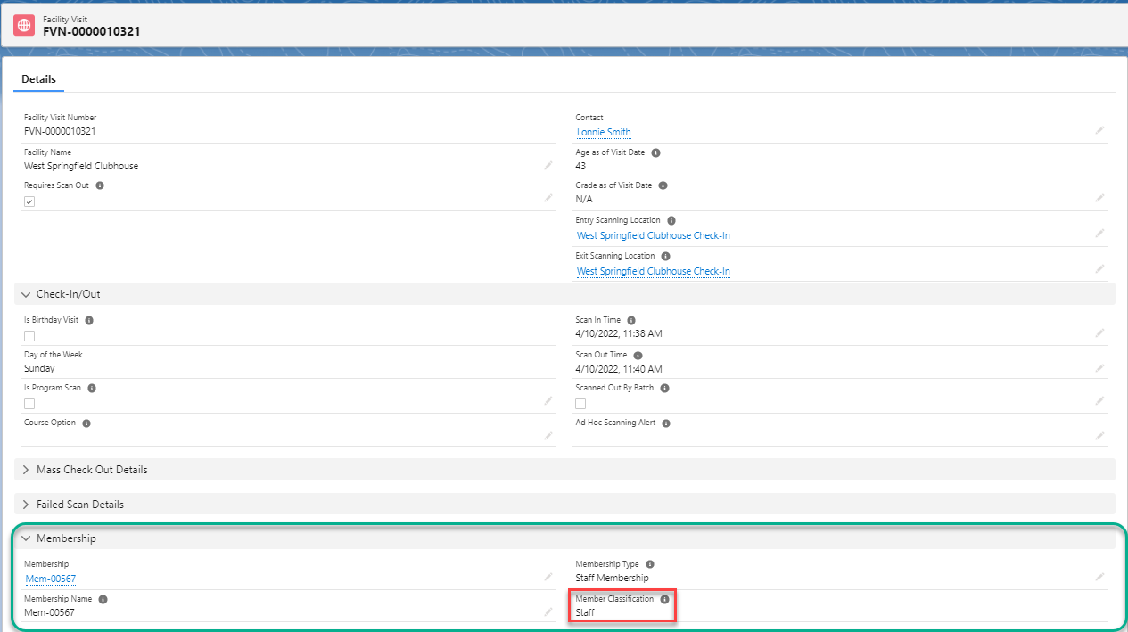Click edit pencil for Membership Type
This screenshot has width=1128, height=632.
click(1099, 577)
